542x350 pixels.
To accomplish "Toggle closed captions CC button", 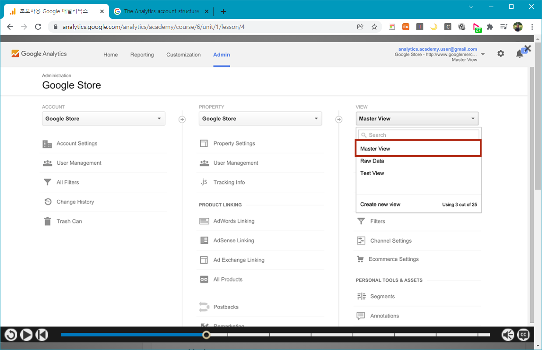I will pos(523,335).
